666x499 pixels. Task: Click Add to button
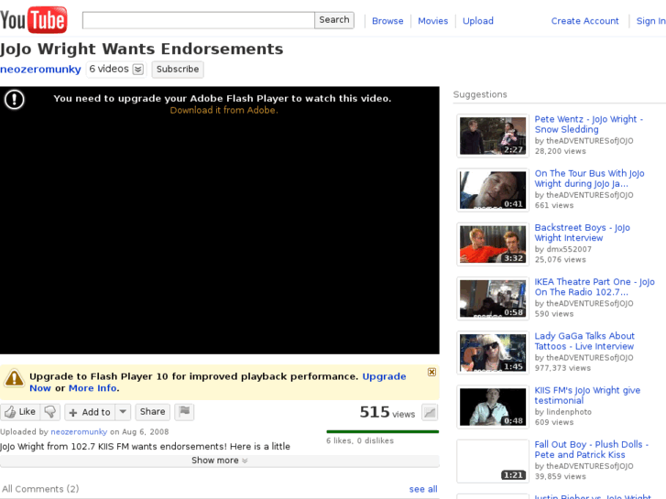tap(90, 412)
